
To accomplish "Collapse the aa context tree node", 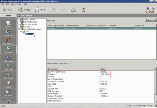I will [21, 32].
